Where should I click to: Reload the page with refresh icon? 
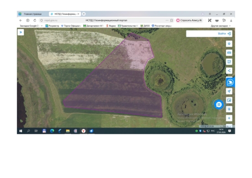[35, 20]
